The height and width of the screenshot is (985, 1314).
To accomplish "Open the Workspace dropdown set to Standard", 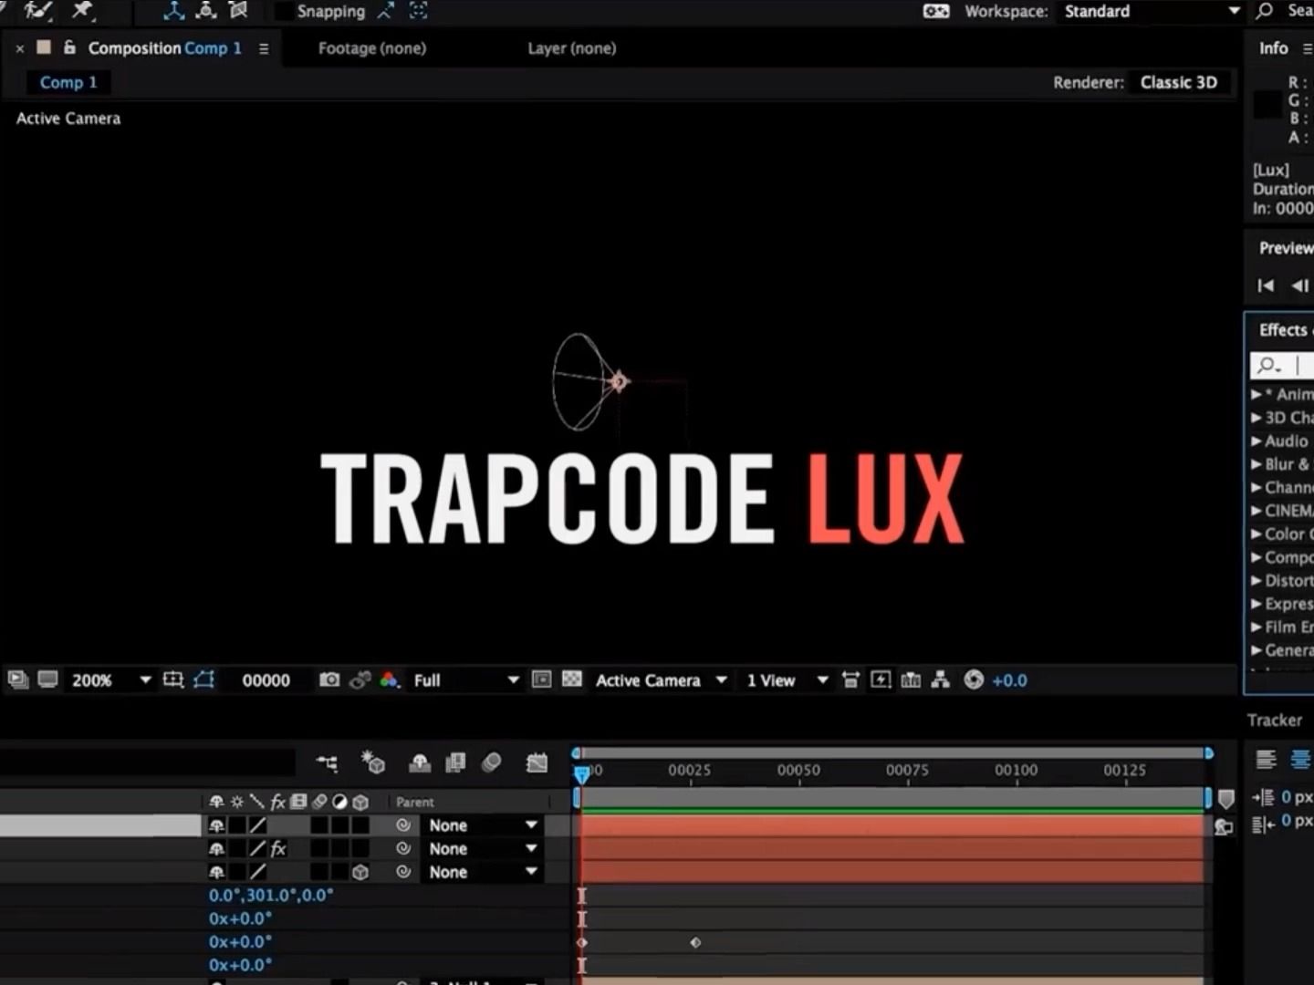I will 1152,11.
